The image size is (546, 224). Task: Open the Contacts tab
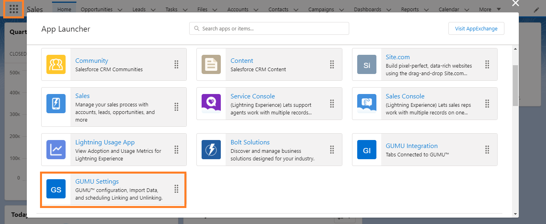[278, 9]
